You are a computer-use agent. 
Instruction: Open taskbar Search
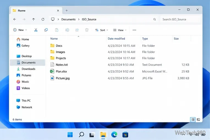[x=81, y=134]
